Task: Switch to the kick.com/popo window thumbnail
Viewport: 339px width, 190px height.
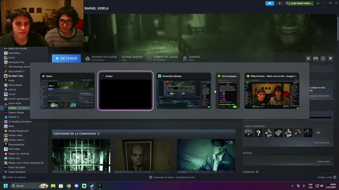Action: click(x=228, y=91)
